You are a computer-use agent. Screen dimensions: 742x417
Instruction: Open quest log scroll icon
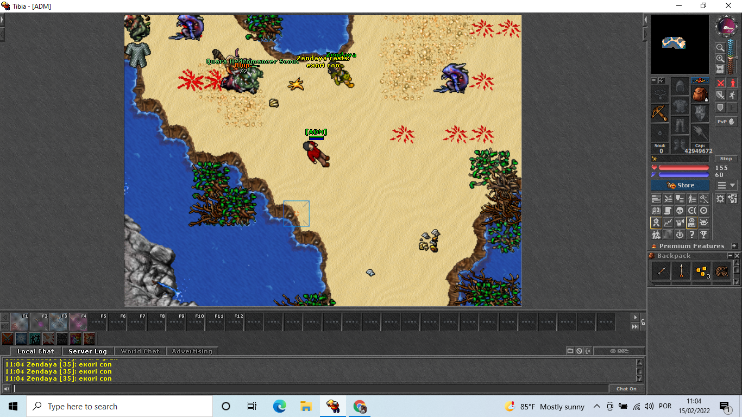(668, 211)
